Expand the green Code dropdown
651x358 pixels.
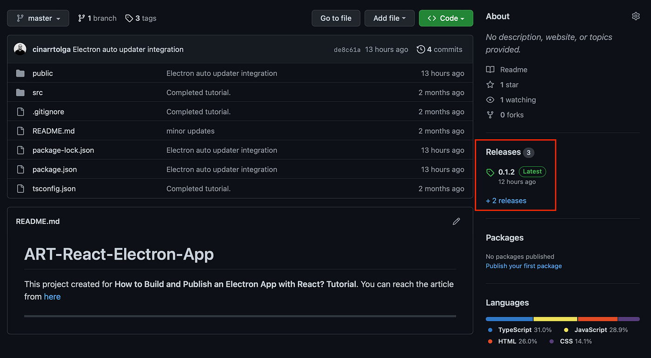click(x=445, y=18)
